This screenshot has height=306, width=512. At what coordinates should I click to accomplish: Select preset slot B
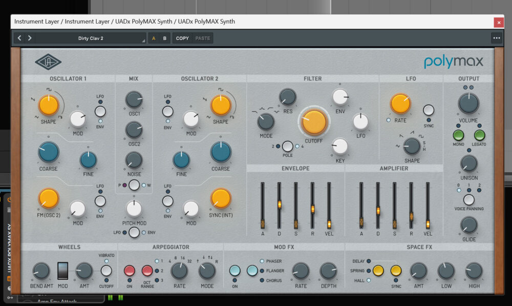(x=164, y=38)
